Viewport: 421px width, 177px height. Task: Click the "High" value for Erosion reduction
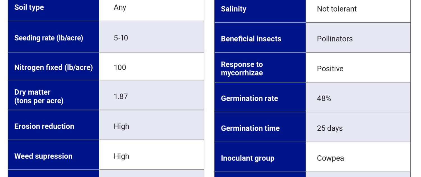tap(122, 126)
